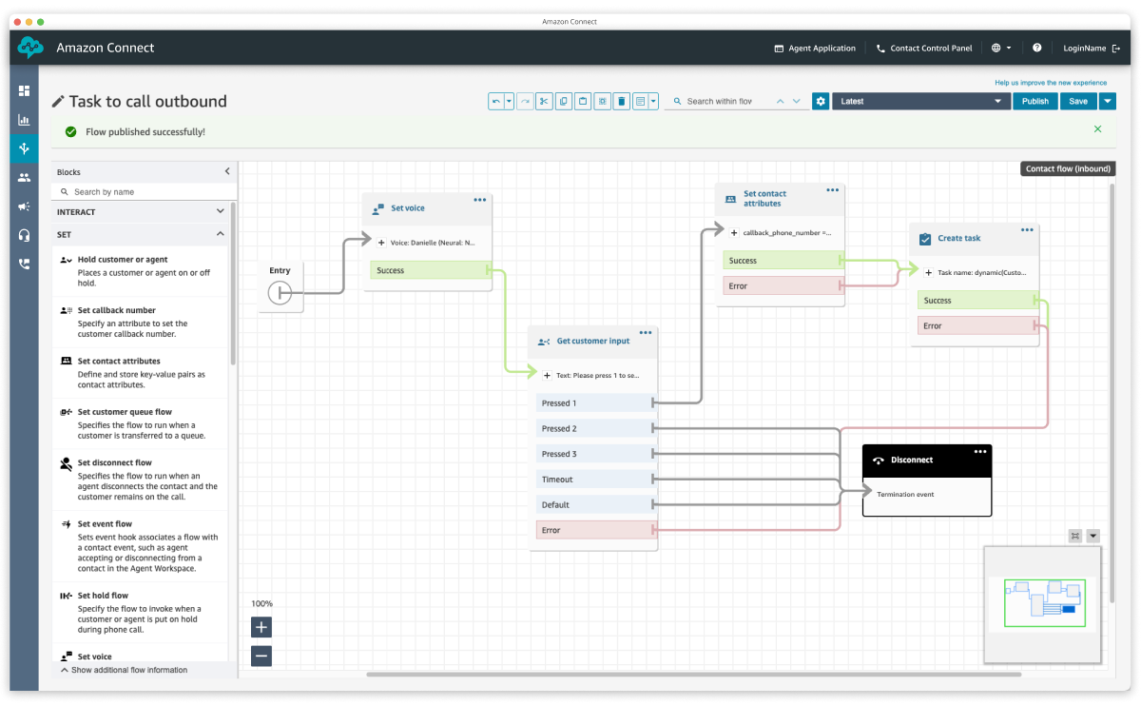Open the flow settings gear icon
This screenshot has height=706, width=1141.
pos(821,101)
